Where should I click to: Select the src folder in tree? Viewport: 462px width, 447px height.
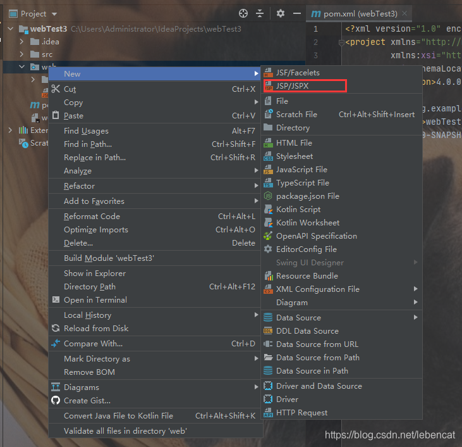click(42, 54)
